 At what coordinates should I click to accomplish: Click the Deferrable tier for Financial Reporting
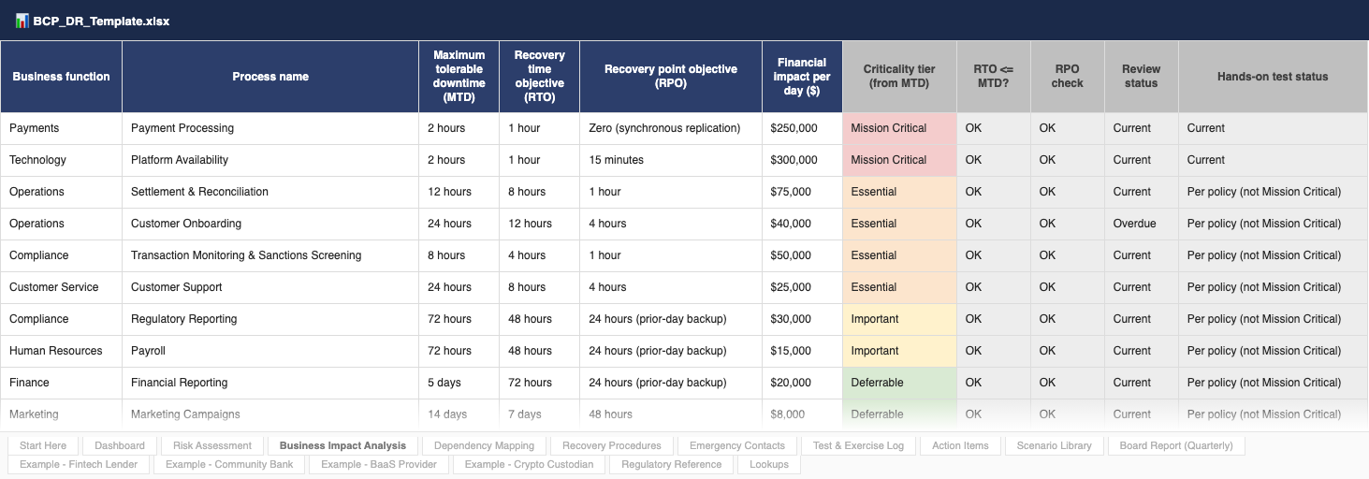point(899,383)
